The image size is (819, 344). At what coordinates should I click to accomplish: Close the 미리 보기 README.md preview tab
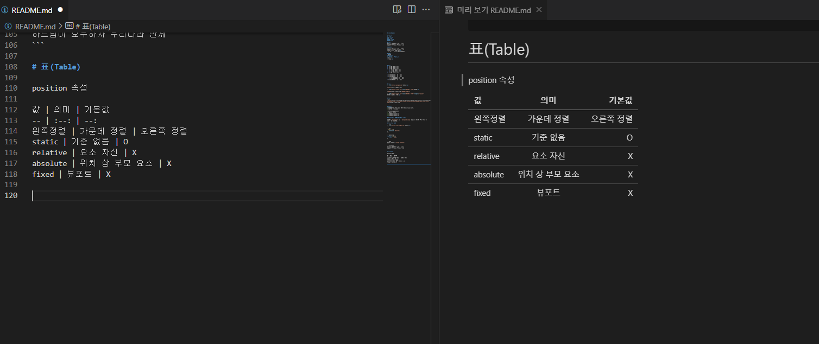click(539, 10)
